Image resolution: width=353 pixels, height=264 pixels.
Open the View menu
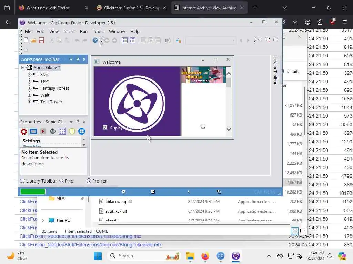[x=54, y=31]
